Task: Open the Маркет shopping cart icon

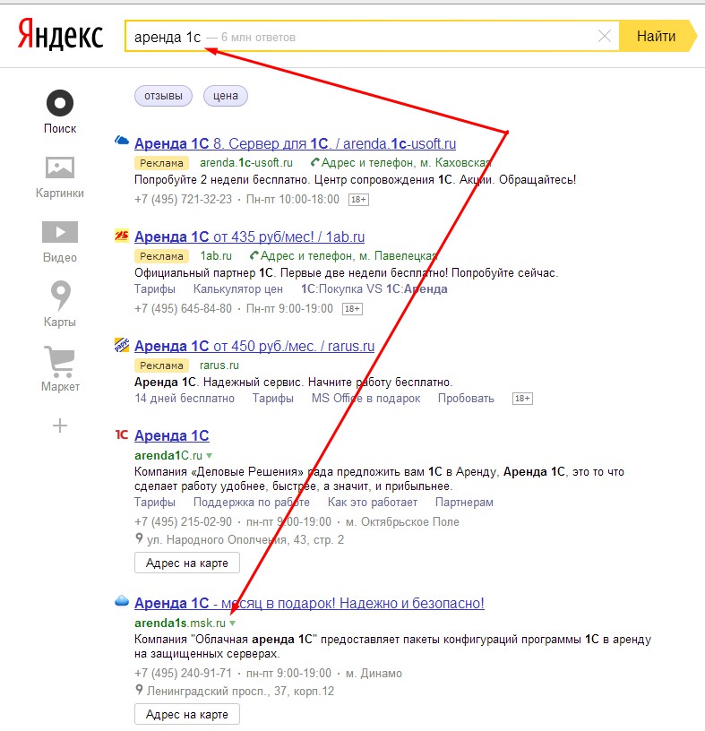Action: [x=60, y=361]
